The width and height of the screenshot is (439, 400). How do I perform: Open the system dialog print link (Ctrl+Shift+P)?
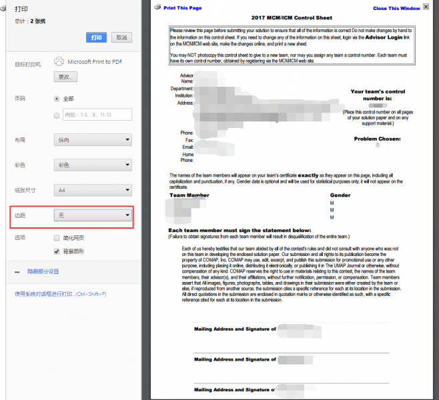[x=60, y=294]
